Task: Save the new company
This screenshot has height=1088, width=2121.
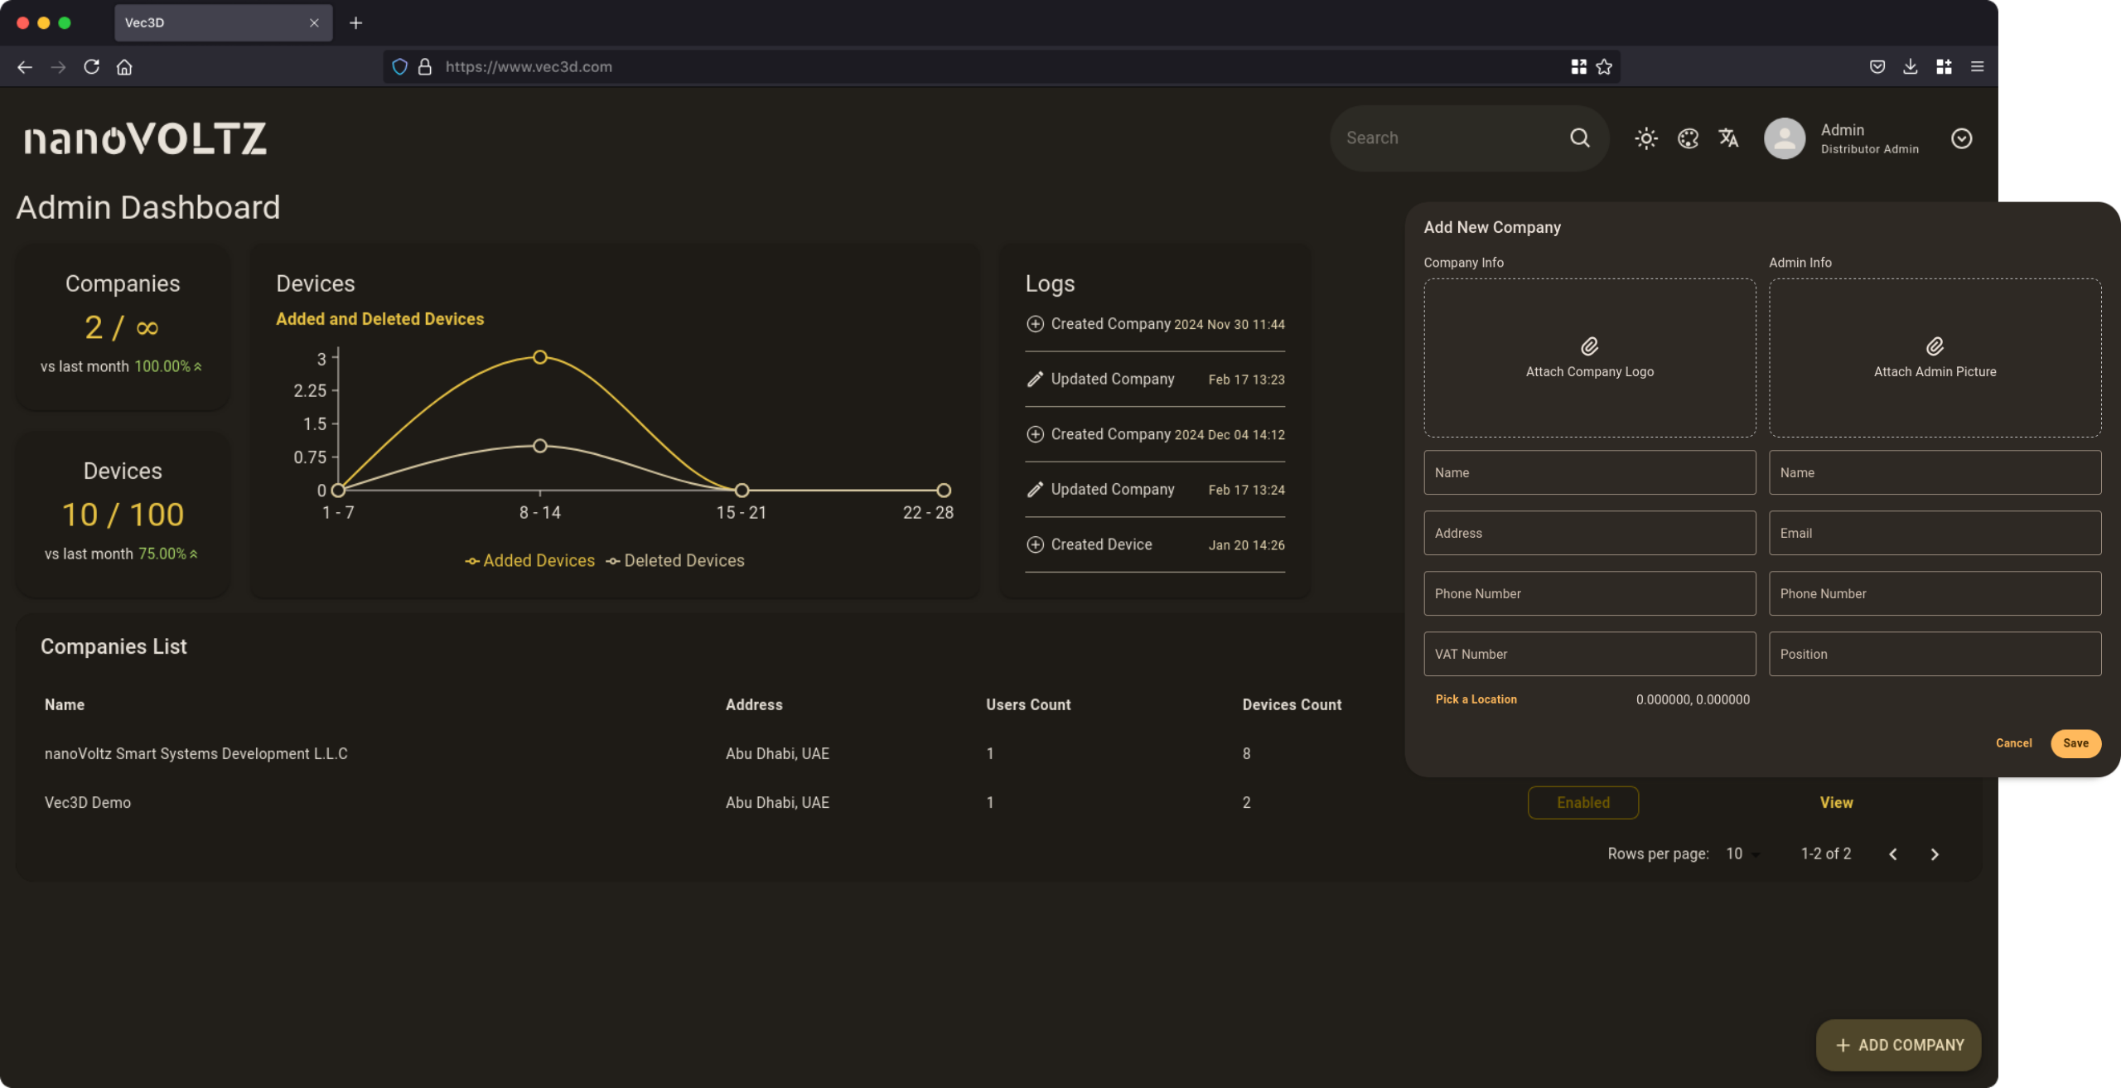Action: coord(2075,743)
